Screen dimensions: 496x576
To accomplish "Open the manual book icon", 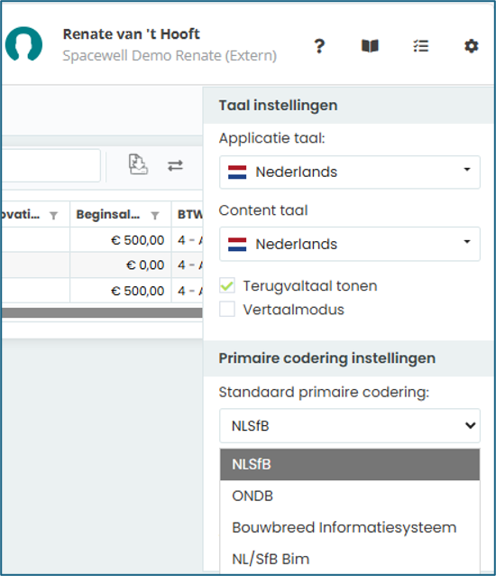I will pyautogui.click(x=370, y=46).
